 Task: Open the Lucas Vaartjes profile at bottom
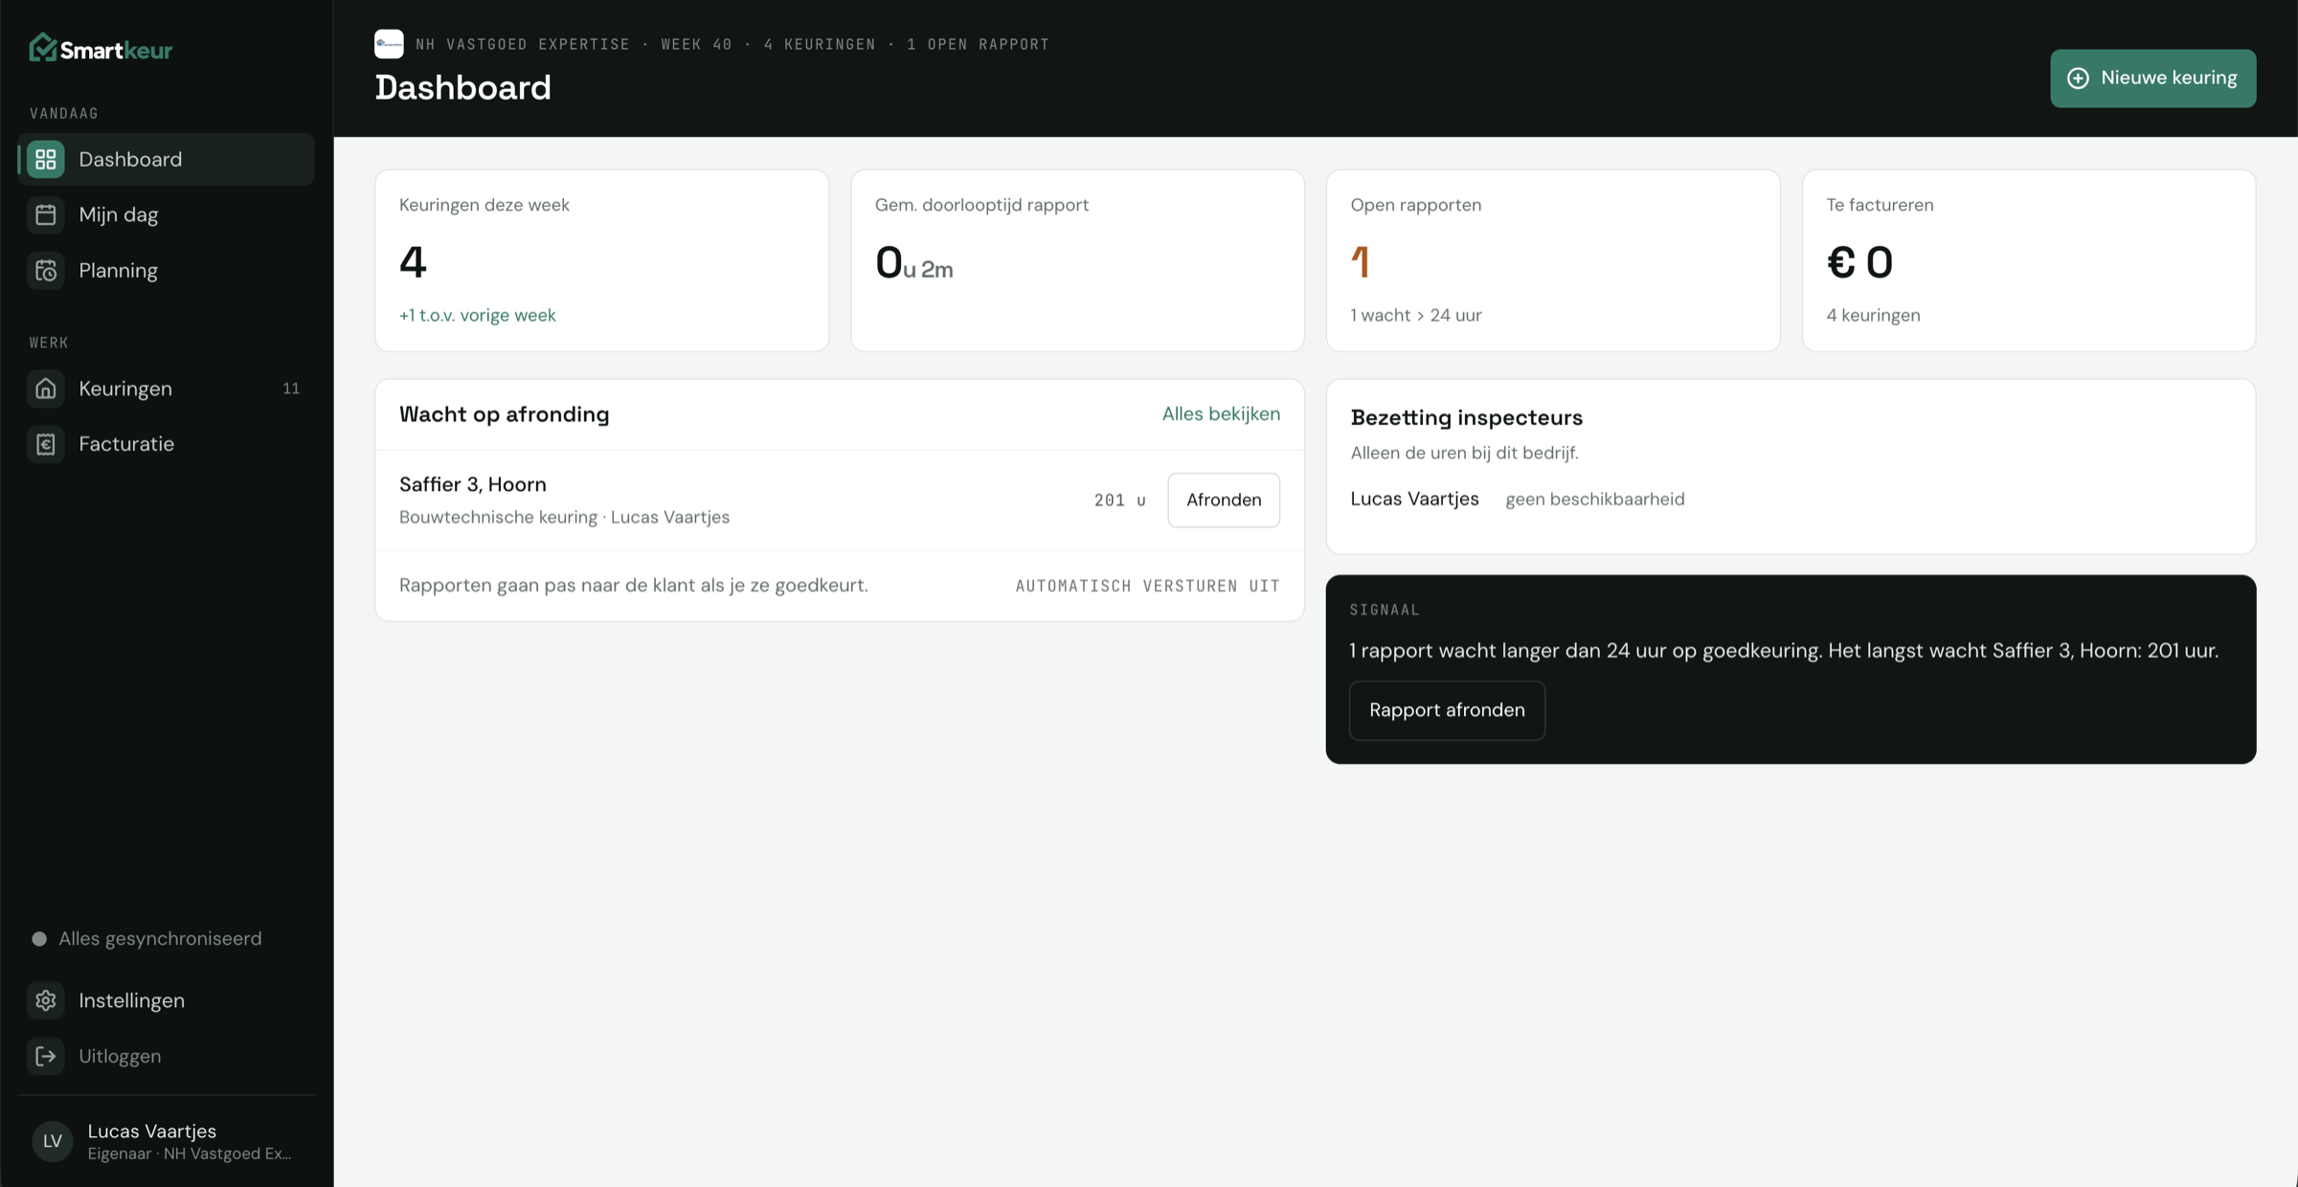(166, 1141)
